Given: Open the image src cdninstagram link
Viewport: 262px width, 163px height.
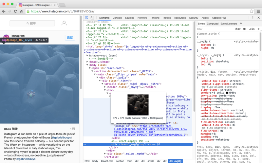Looking at the screenshot, I should [150, 131].
